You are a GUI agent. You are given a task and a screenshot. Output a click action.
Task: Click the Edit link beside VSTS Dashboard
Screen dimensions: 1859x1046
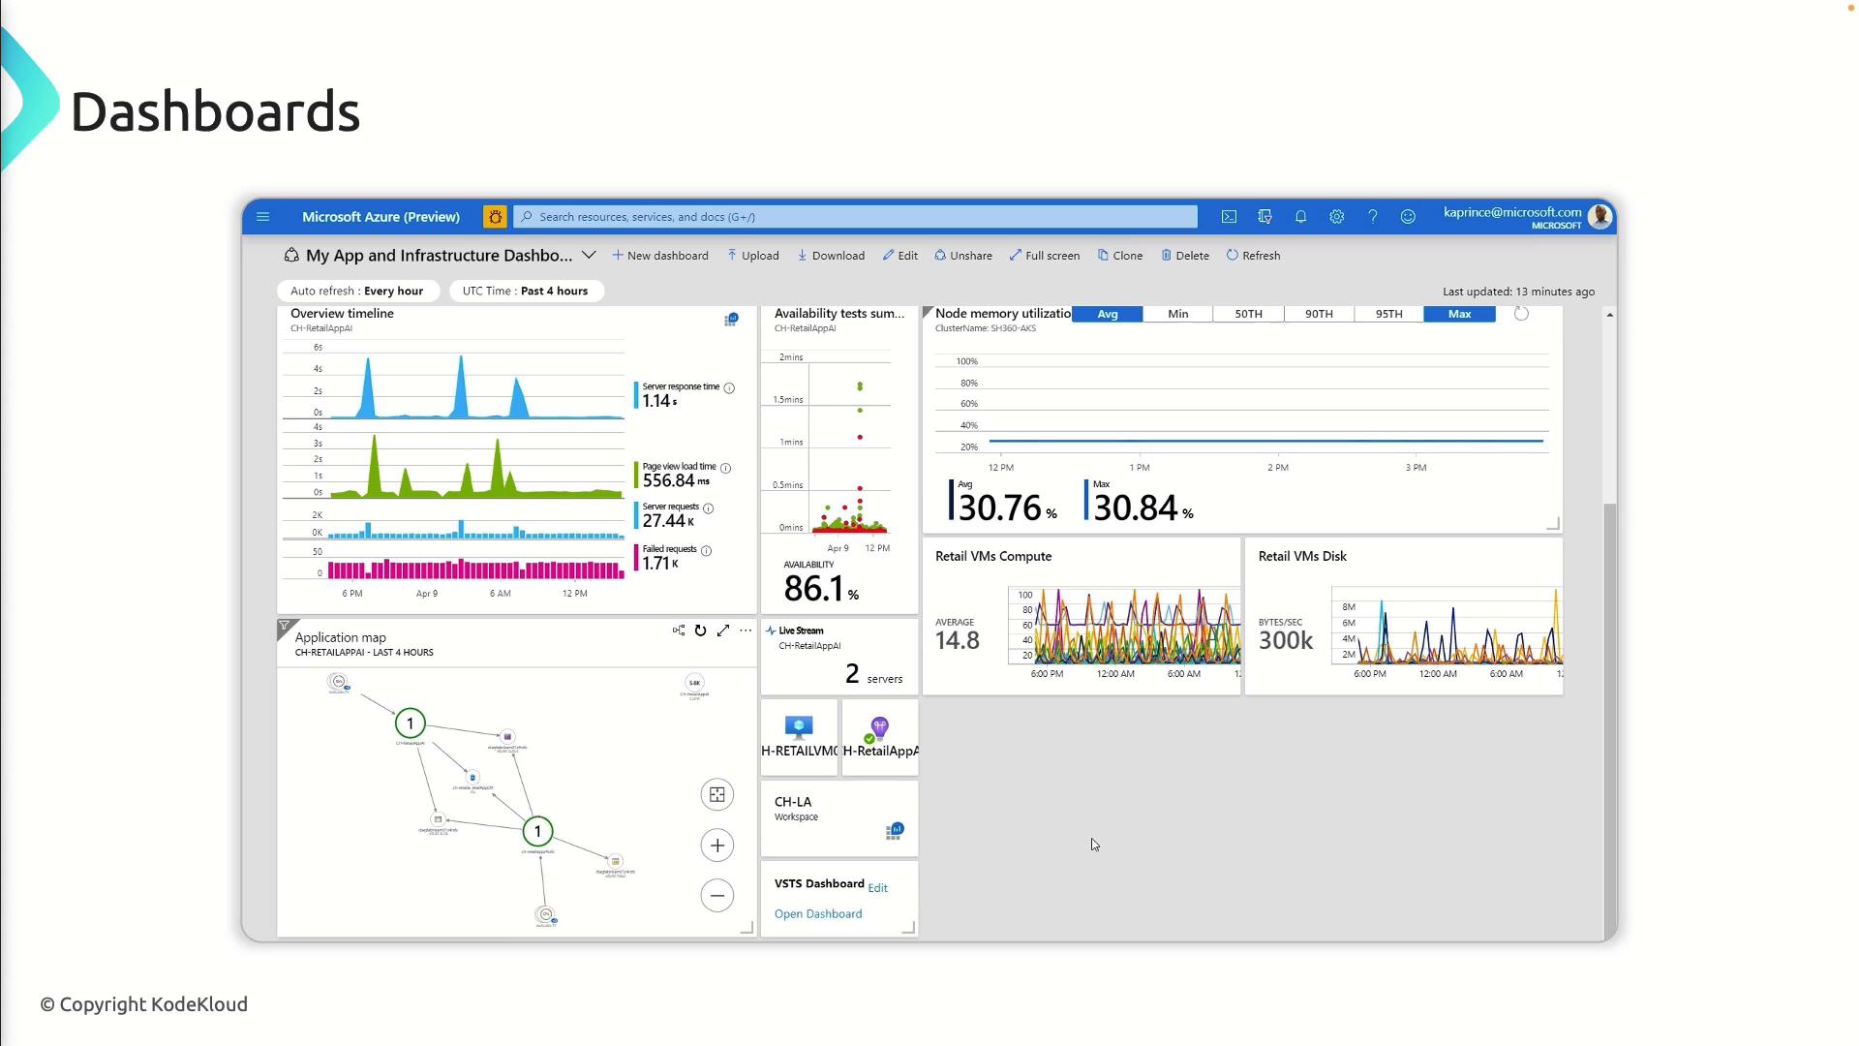tap(878, 888)
